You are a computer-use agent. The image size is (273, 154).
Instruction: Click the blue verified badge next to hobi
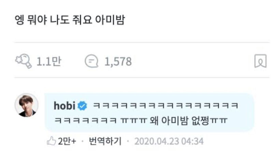pos(82,106)
